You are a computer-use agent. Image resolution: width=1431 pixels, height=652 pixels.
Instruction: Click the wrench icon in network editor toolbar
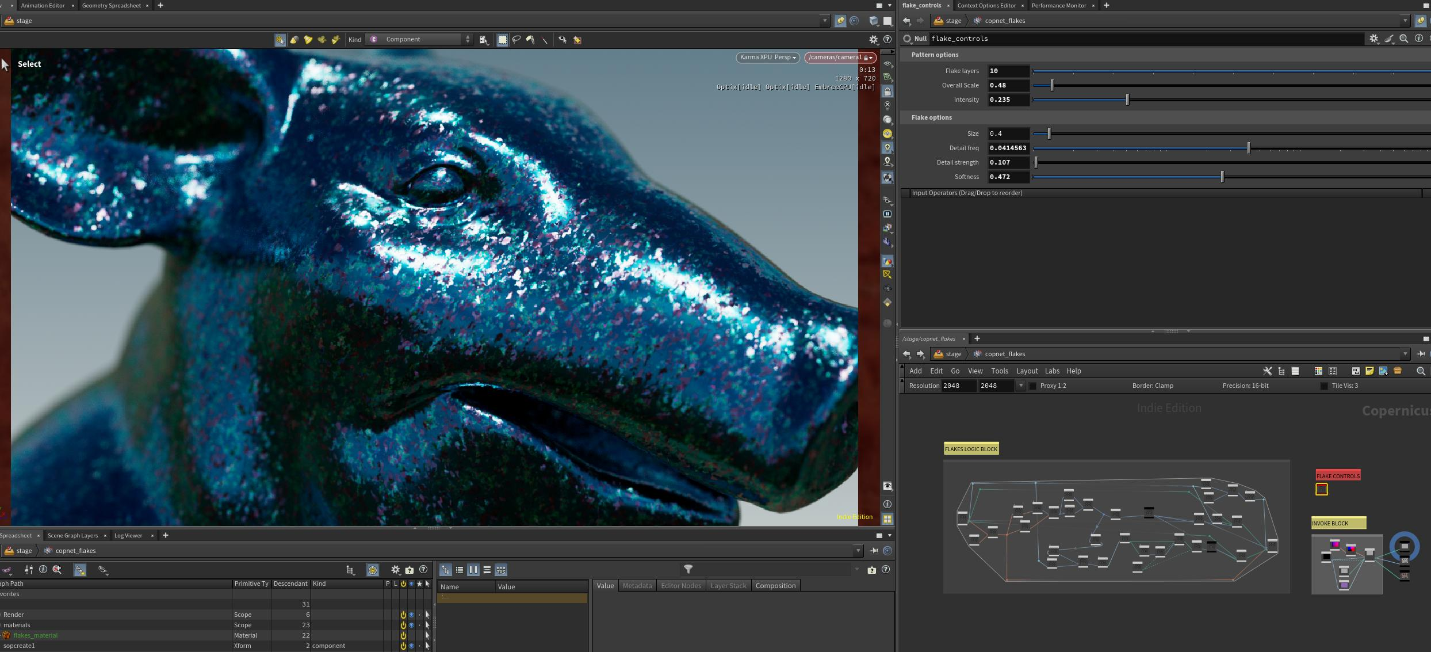pyautogui.click(x=1267, y=371)
